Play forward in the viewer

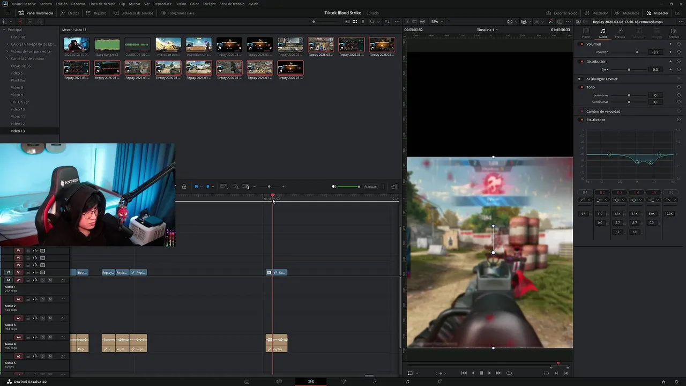pyautogui.click(x=489, y=373)
